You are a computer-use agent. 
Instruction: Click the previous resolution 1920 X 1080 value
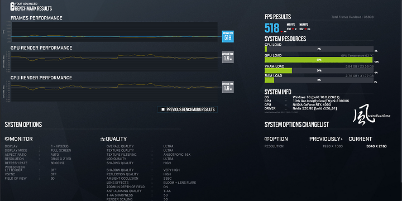click(x=333, y=146)
